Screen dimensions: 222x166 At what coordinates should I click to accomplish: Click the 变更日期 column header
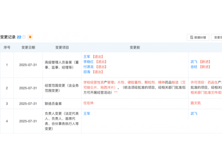28,47
